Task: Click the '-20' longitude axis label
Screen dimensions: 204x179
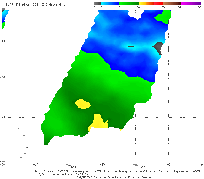Action: [x=69, y=164]
